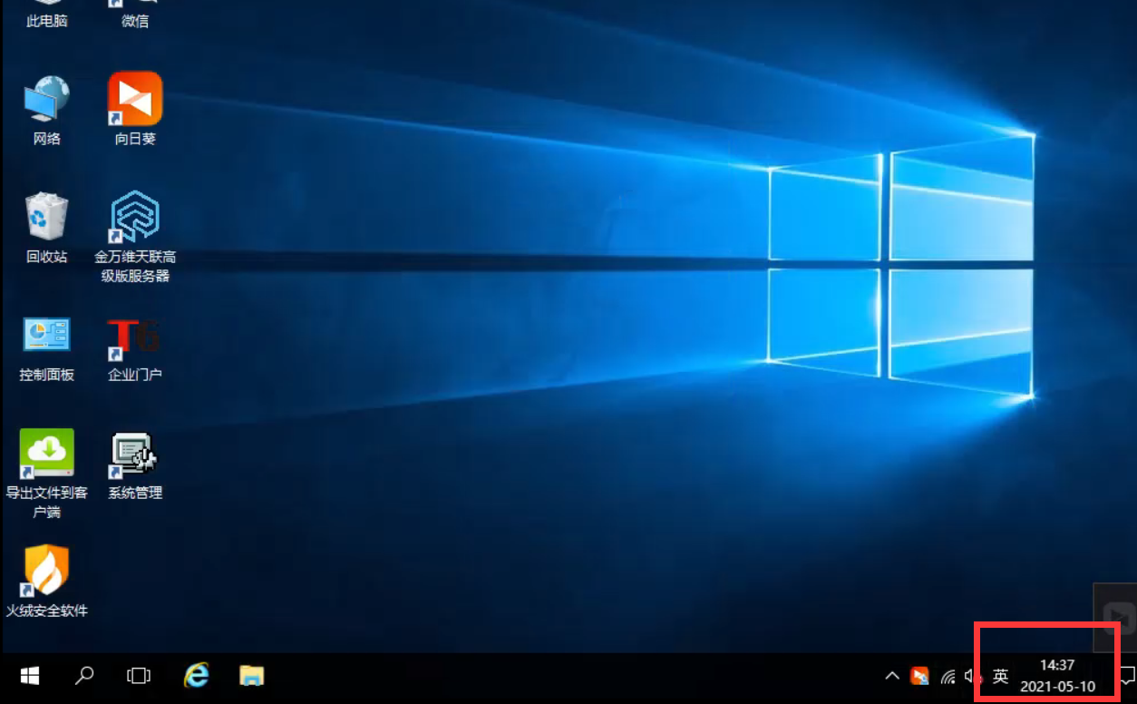Select the 系统管理 desktop shortcut

(135, 466)
